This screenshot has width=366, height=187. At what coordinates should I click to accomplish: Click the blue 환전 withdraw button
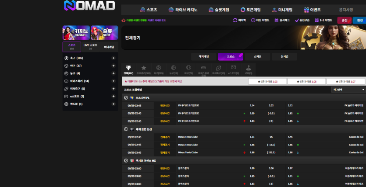click(359, 20)
